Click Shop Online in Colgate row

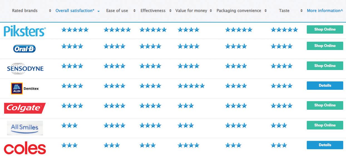[x=325, y=105]
